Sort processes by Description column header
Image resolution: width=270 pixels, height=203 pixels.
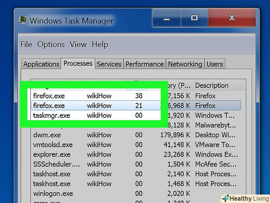click(212, 86)
